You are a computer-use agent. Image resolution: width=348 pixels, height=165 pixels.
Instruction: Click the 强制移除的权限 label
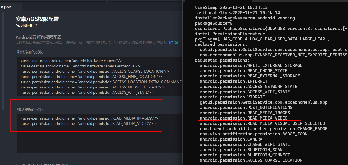(x=30, y=109)
